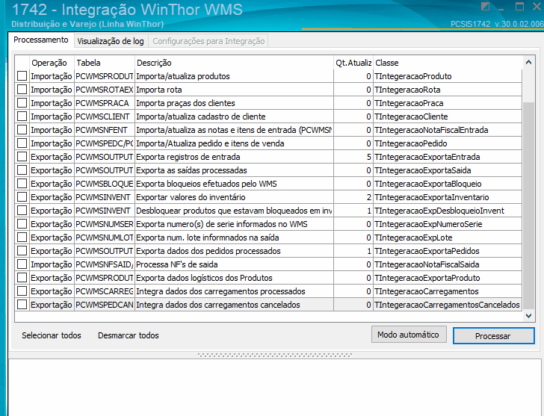Select the TIntegeracaoNotaFiscalEntrada cell
The image size is (544, 416).
(x=448, y=130)
